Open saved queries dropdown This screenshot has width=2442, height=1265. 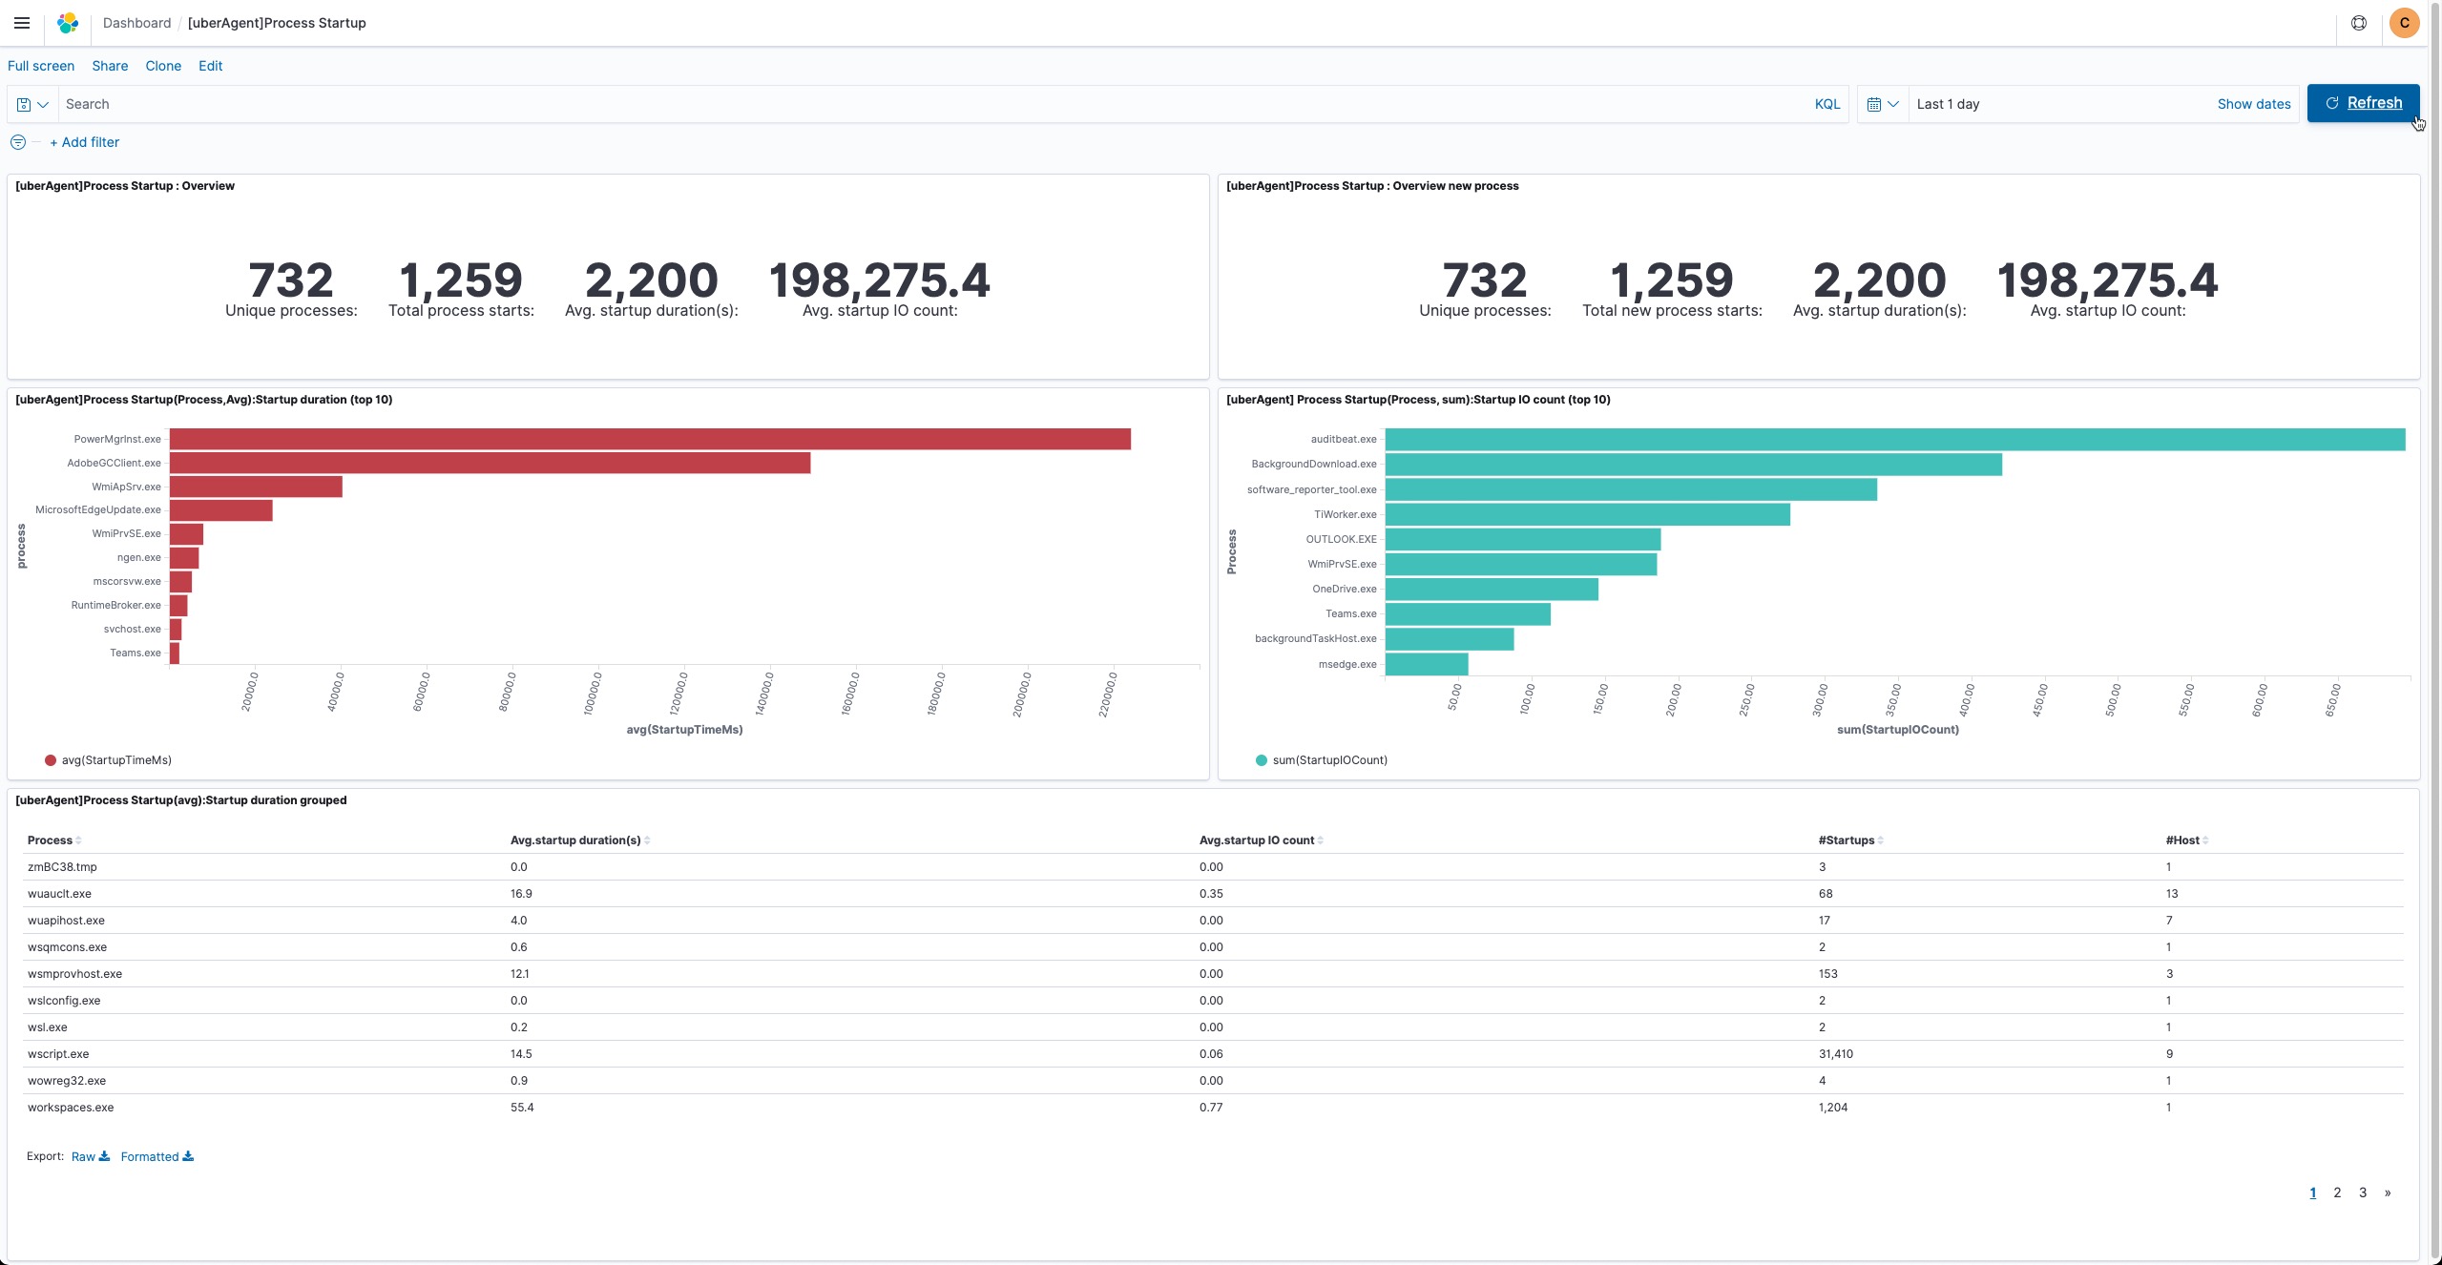click(x=32, y=104)
